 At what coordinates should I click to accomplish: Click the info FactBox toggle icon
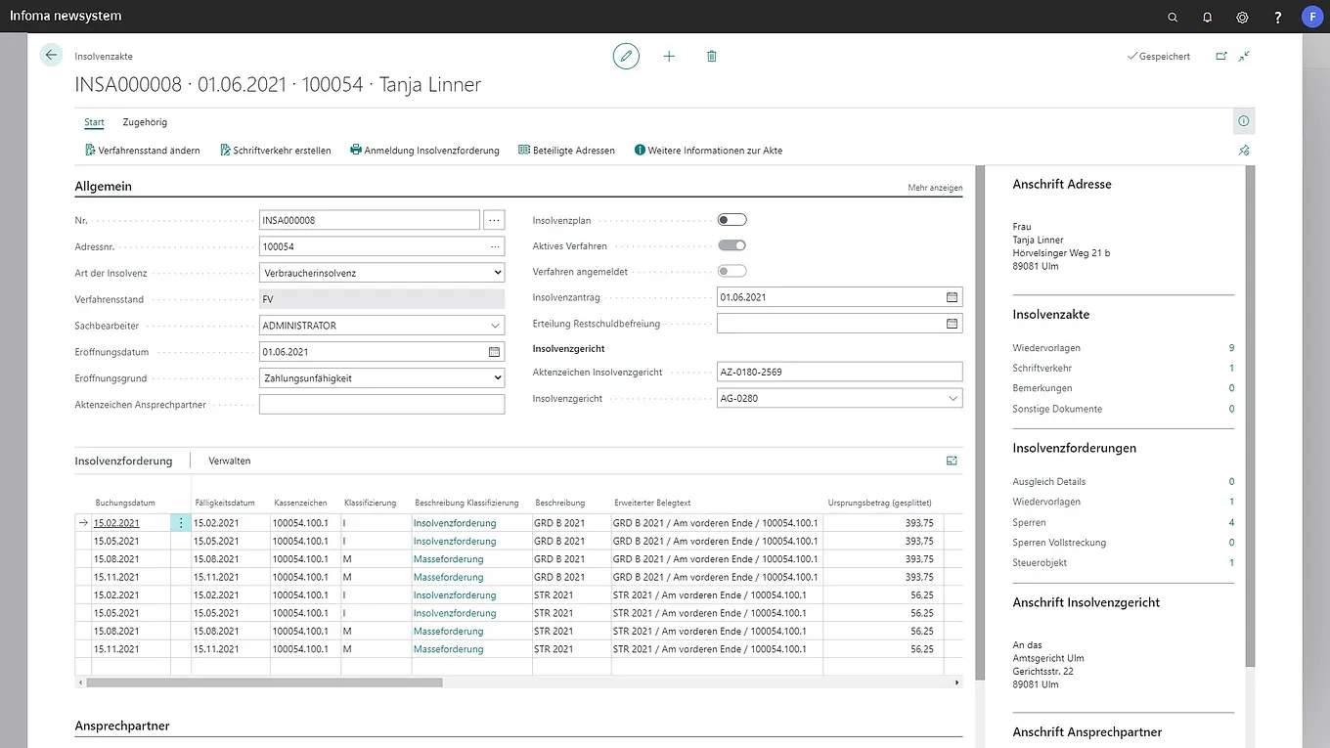click(1243, 121)
